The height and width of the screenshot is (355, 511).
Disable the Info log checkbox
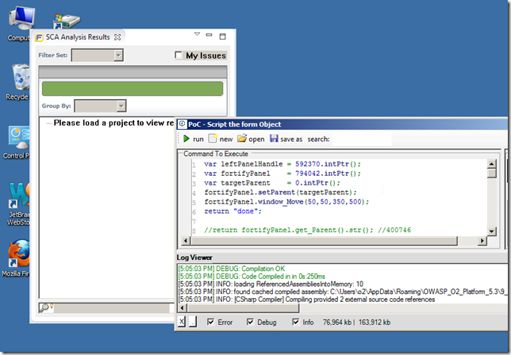296,323
